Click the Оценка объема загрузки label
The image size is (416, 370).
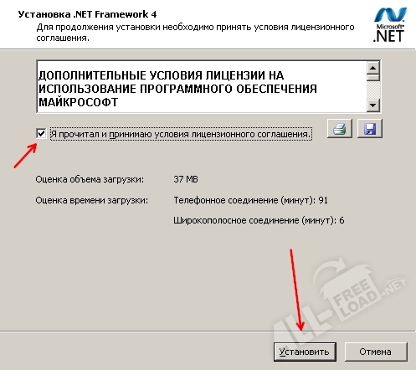90,179
